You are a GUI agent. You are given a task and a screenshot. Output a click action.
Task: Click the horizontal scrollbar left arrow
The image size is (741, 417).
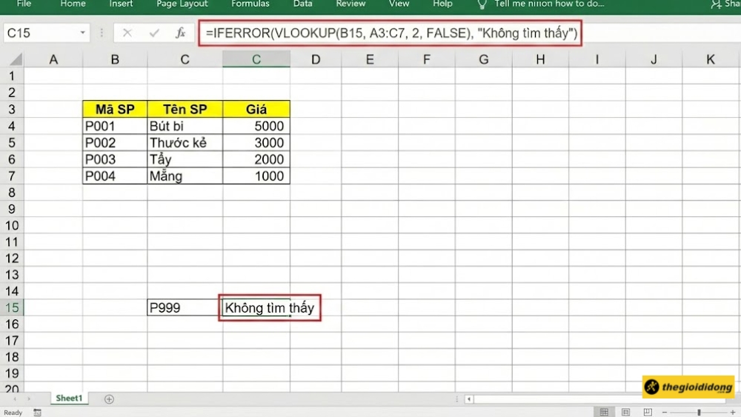[468, 399]
